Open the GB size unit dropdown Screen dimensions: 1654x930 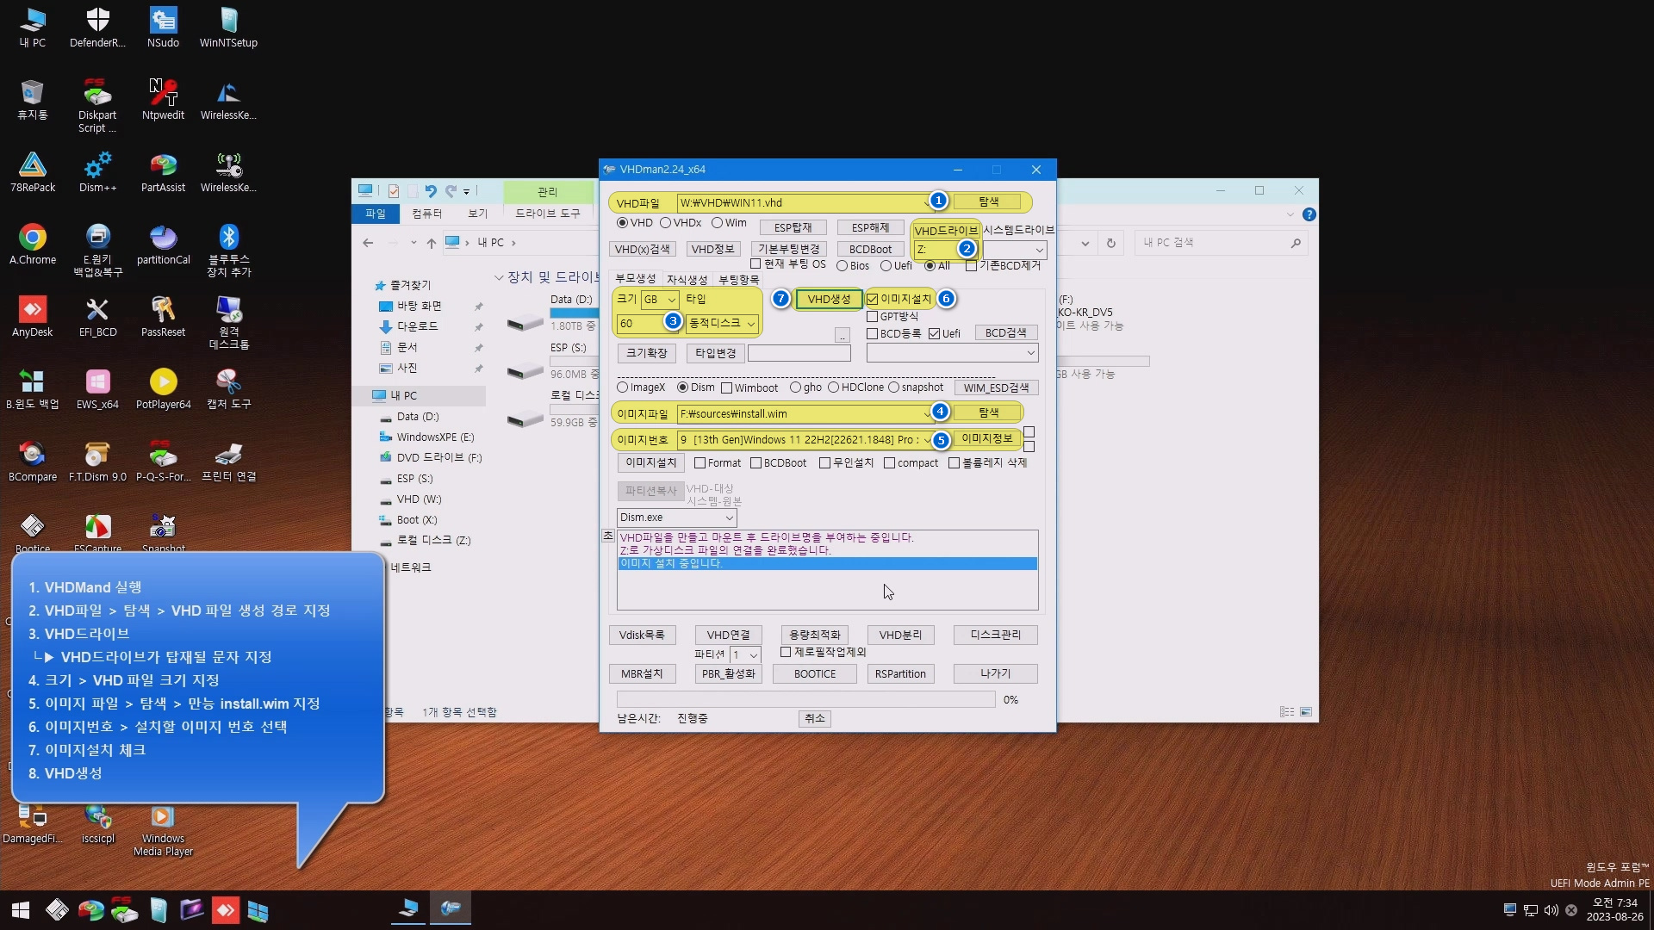(660, 300)
